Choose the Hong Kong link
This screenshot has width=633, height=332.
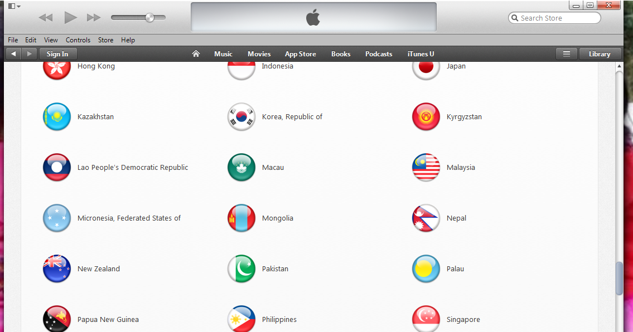coord(96,66)
